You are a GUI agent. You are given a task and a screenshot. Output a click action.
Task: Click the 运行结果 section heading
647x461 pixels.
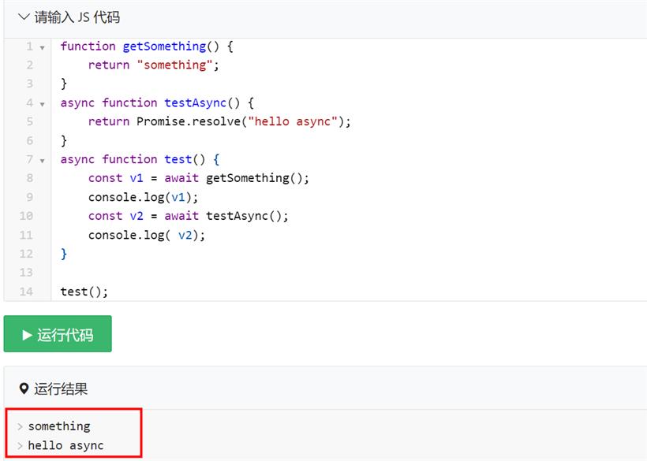[61, 389]
